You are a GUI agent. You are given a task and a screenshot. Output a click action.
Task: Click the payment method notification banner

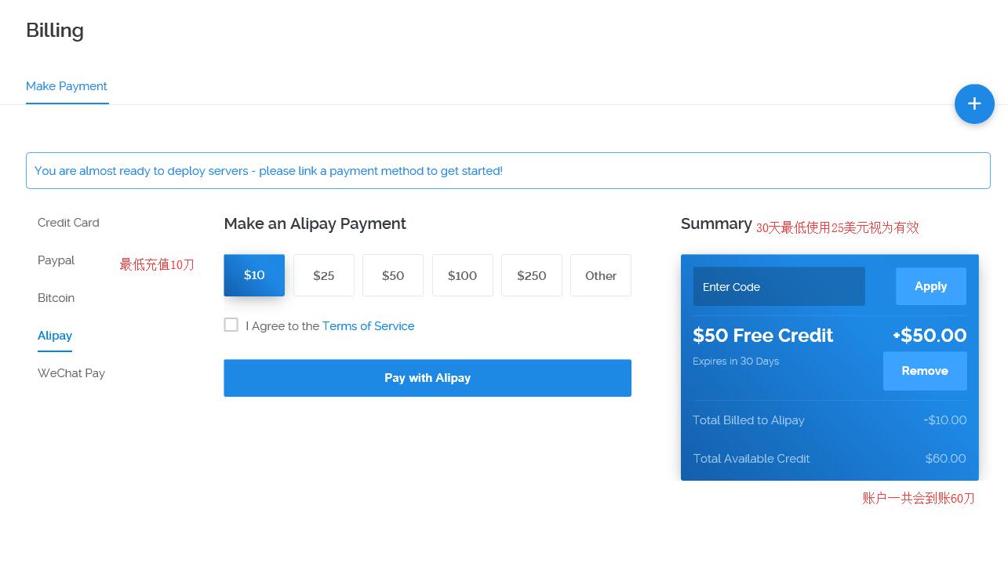pyautogui.click(x=508, y=171)
